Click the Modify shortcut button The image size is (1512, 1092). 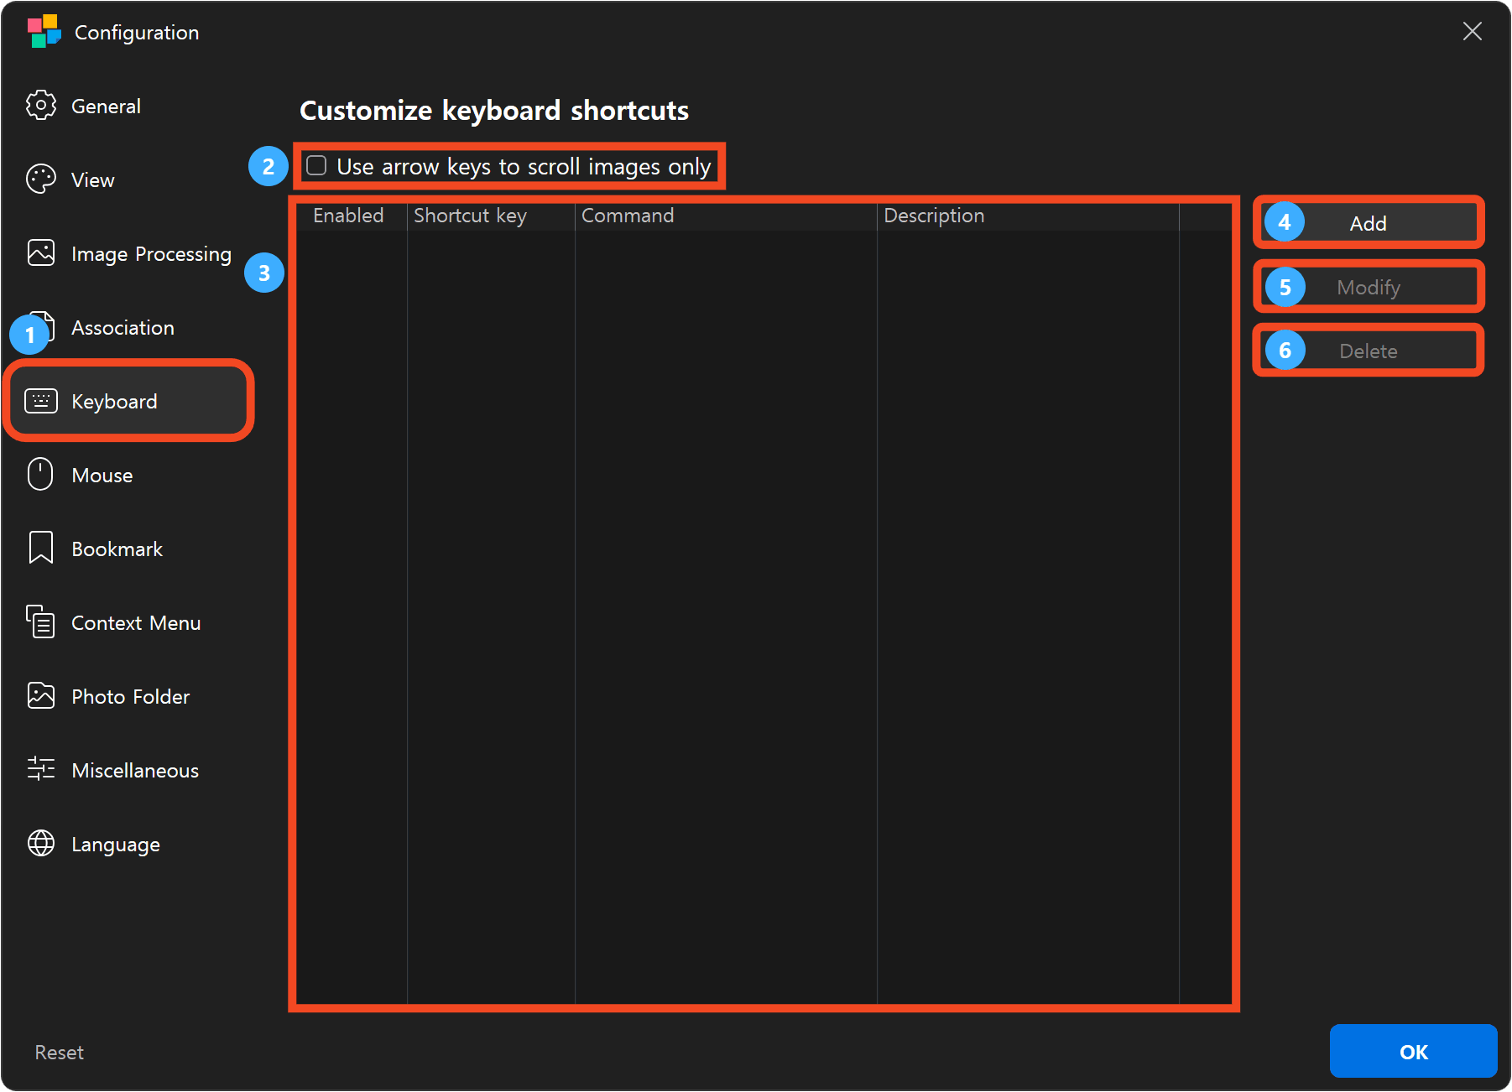tap(1369, 287)
